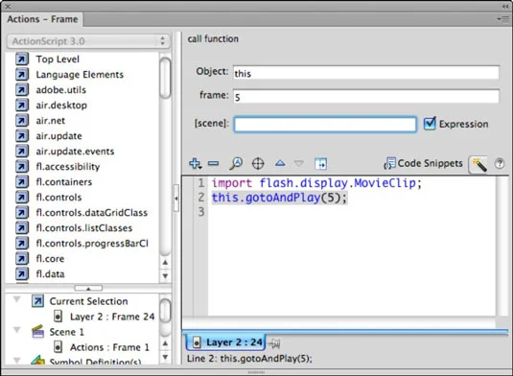Select Current Selection in script navigator

(88, 301)
